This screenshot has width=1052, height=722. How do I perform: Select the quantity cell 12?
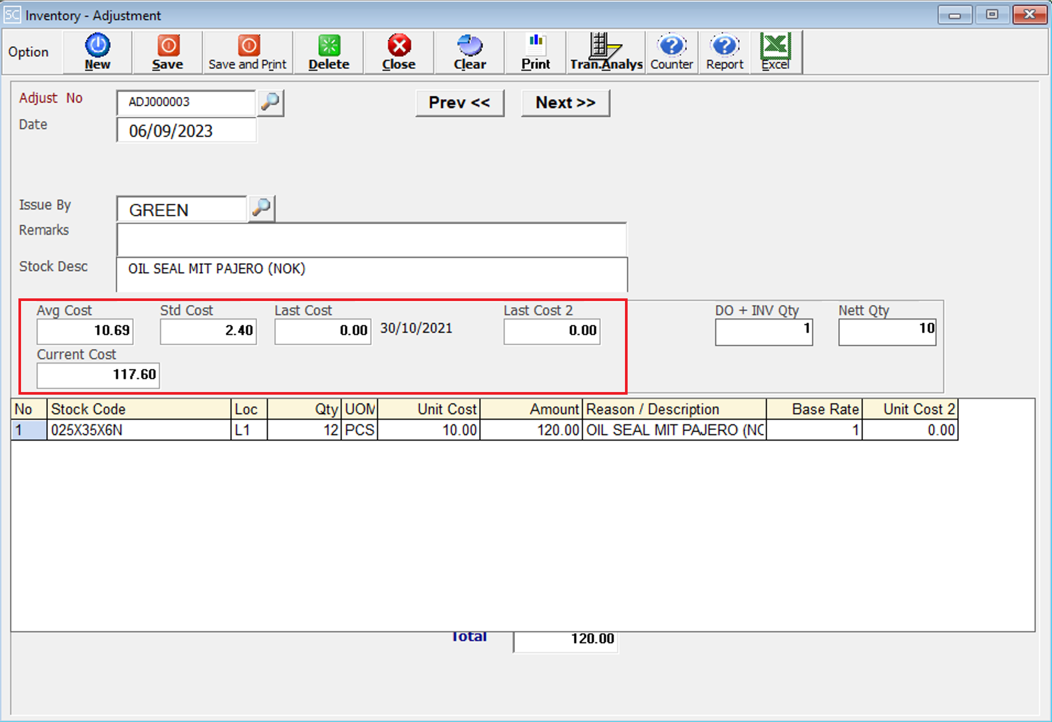(x=304, y=430)
